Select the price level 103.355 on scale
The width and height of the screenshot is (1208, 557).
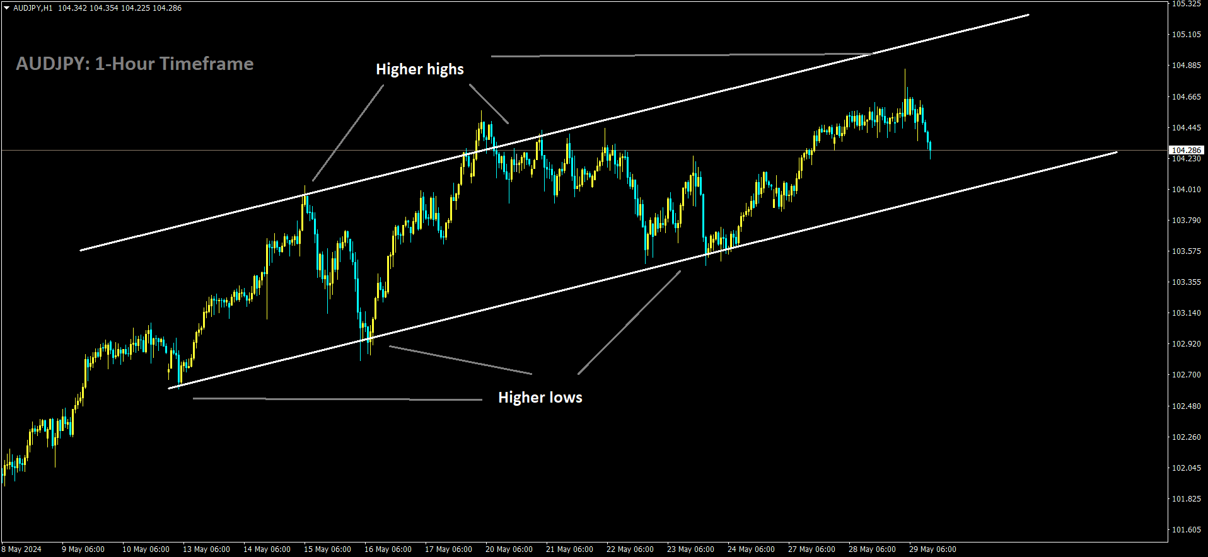pyautogui.click(x=1187, y=282)
